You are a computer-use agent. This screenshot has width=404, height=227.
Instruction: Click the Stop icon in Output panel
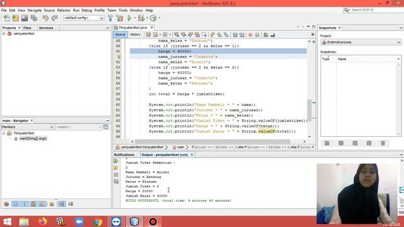tap(116, 175)
